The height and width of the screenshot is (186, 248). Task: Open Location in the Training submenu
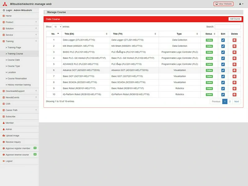(11, 72)
